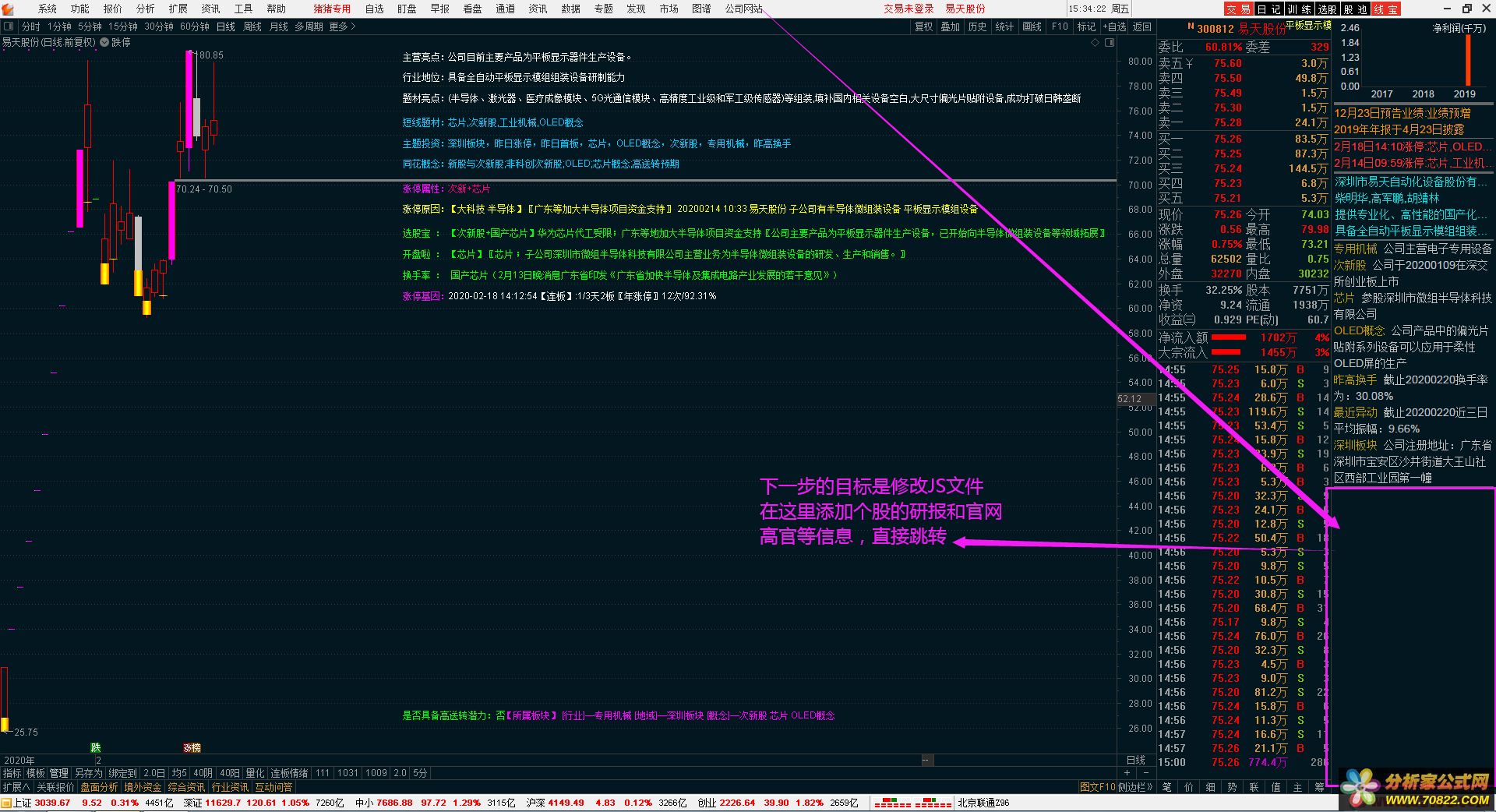The width and height of the screenshot is (1496, 812).
Task: Select the 笔 tab in quote panel
Action: [x=1167, y=787]
